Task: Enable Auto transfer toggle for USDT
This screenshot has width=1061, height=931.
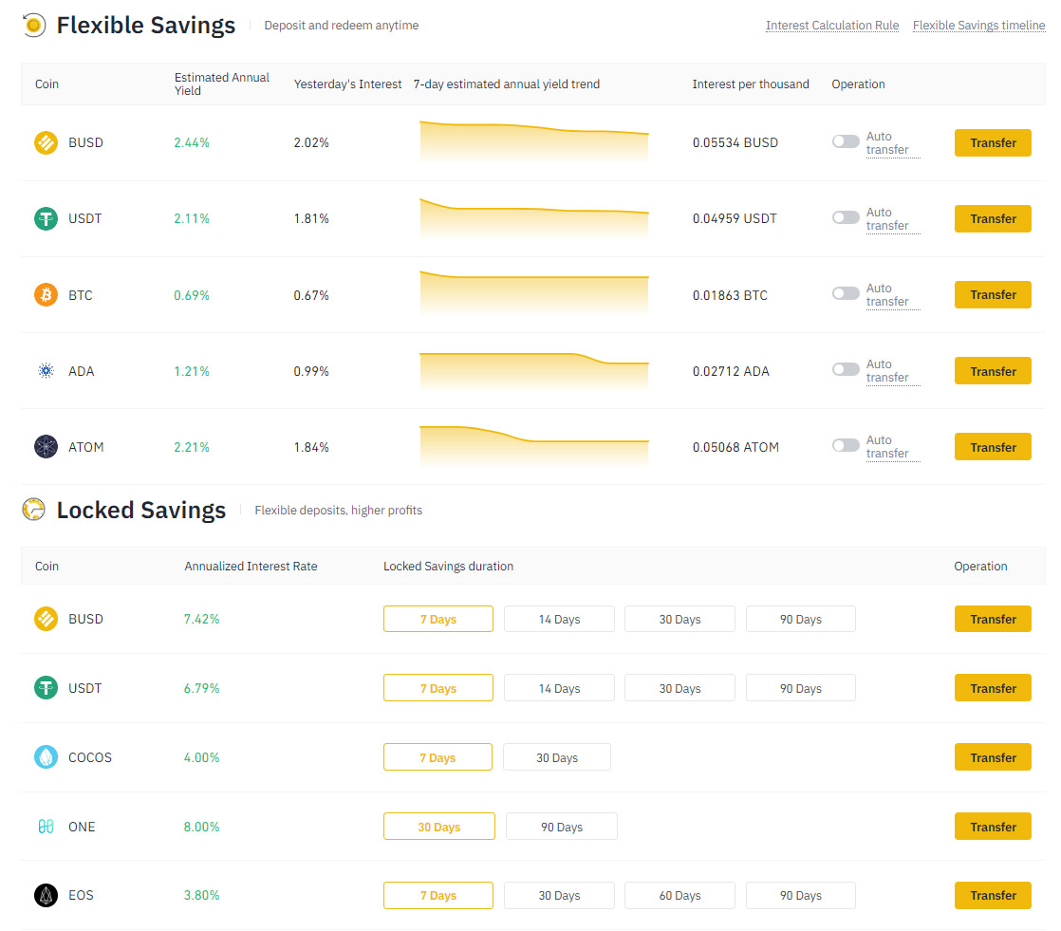Action: point(846,217)
